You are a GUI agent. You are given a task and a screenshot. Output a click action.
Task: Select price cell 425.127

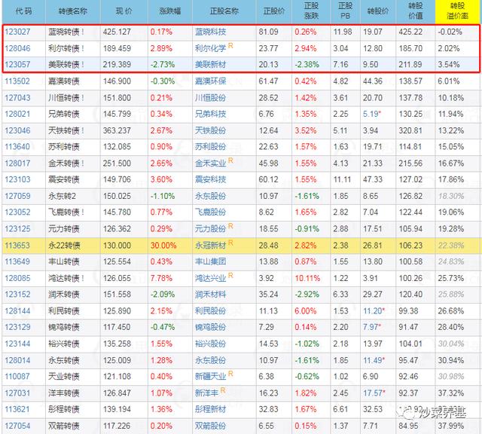click(x=117, y=32)
